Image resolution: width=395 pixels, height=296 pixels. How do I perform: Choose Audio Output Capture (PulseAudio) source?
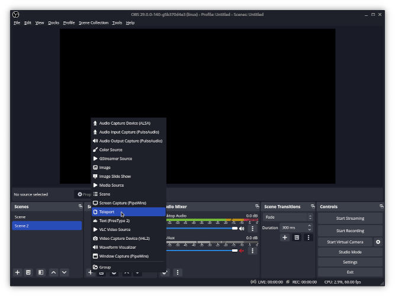point(129,141)
